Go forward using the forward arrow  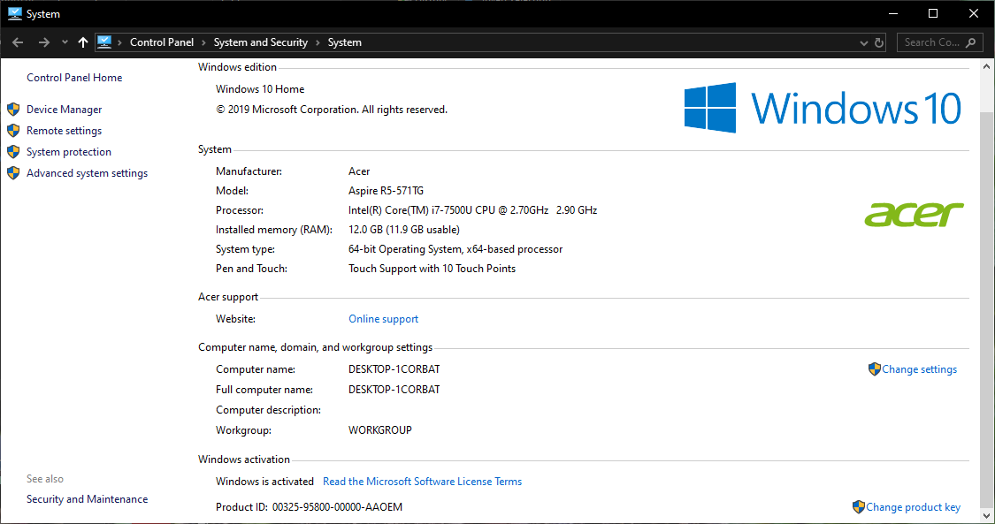(44, 42)
